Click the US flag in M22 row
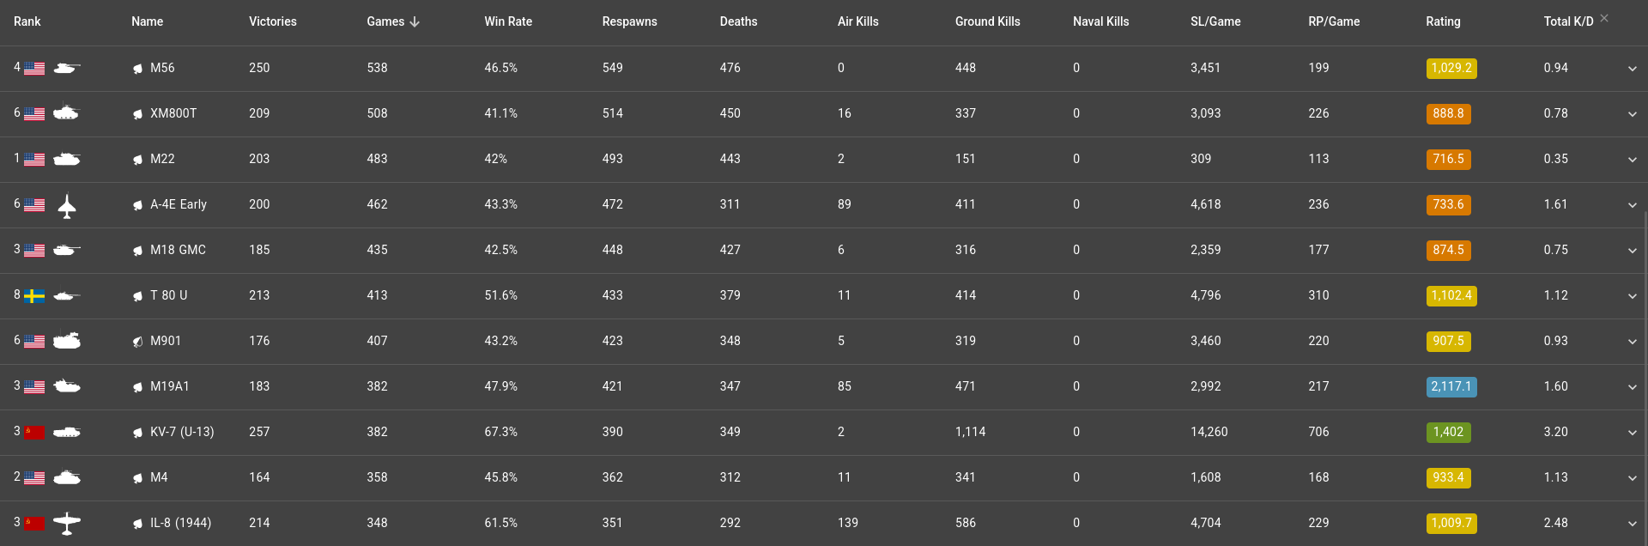 (x=34, y=159)
